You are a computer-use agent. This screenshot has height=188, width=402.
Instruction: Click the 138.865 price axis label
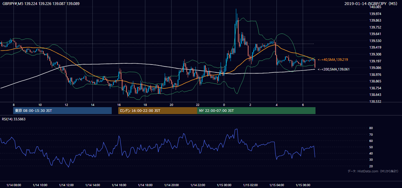376,81
